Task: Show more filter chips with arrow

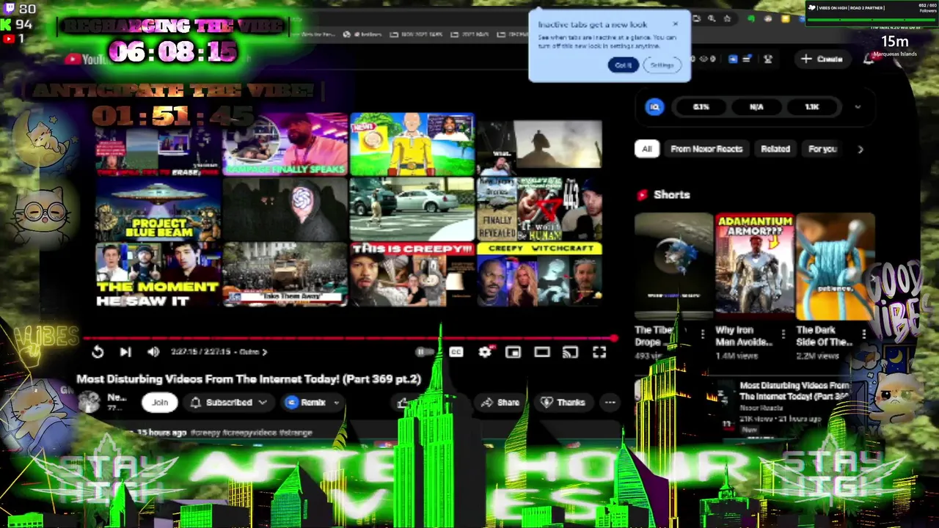Action: 861,149
